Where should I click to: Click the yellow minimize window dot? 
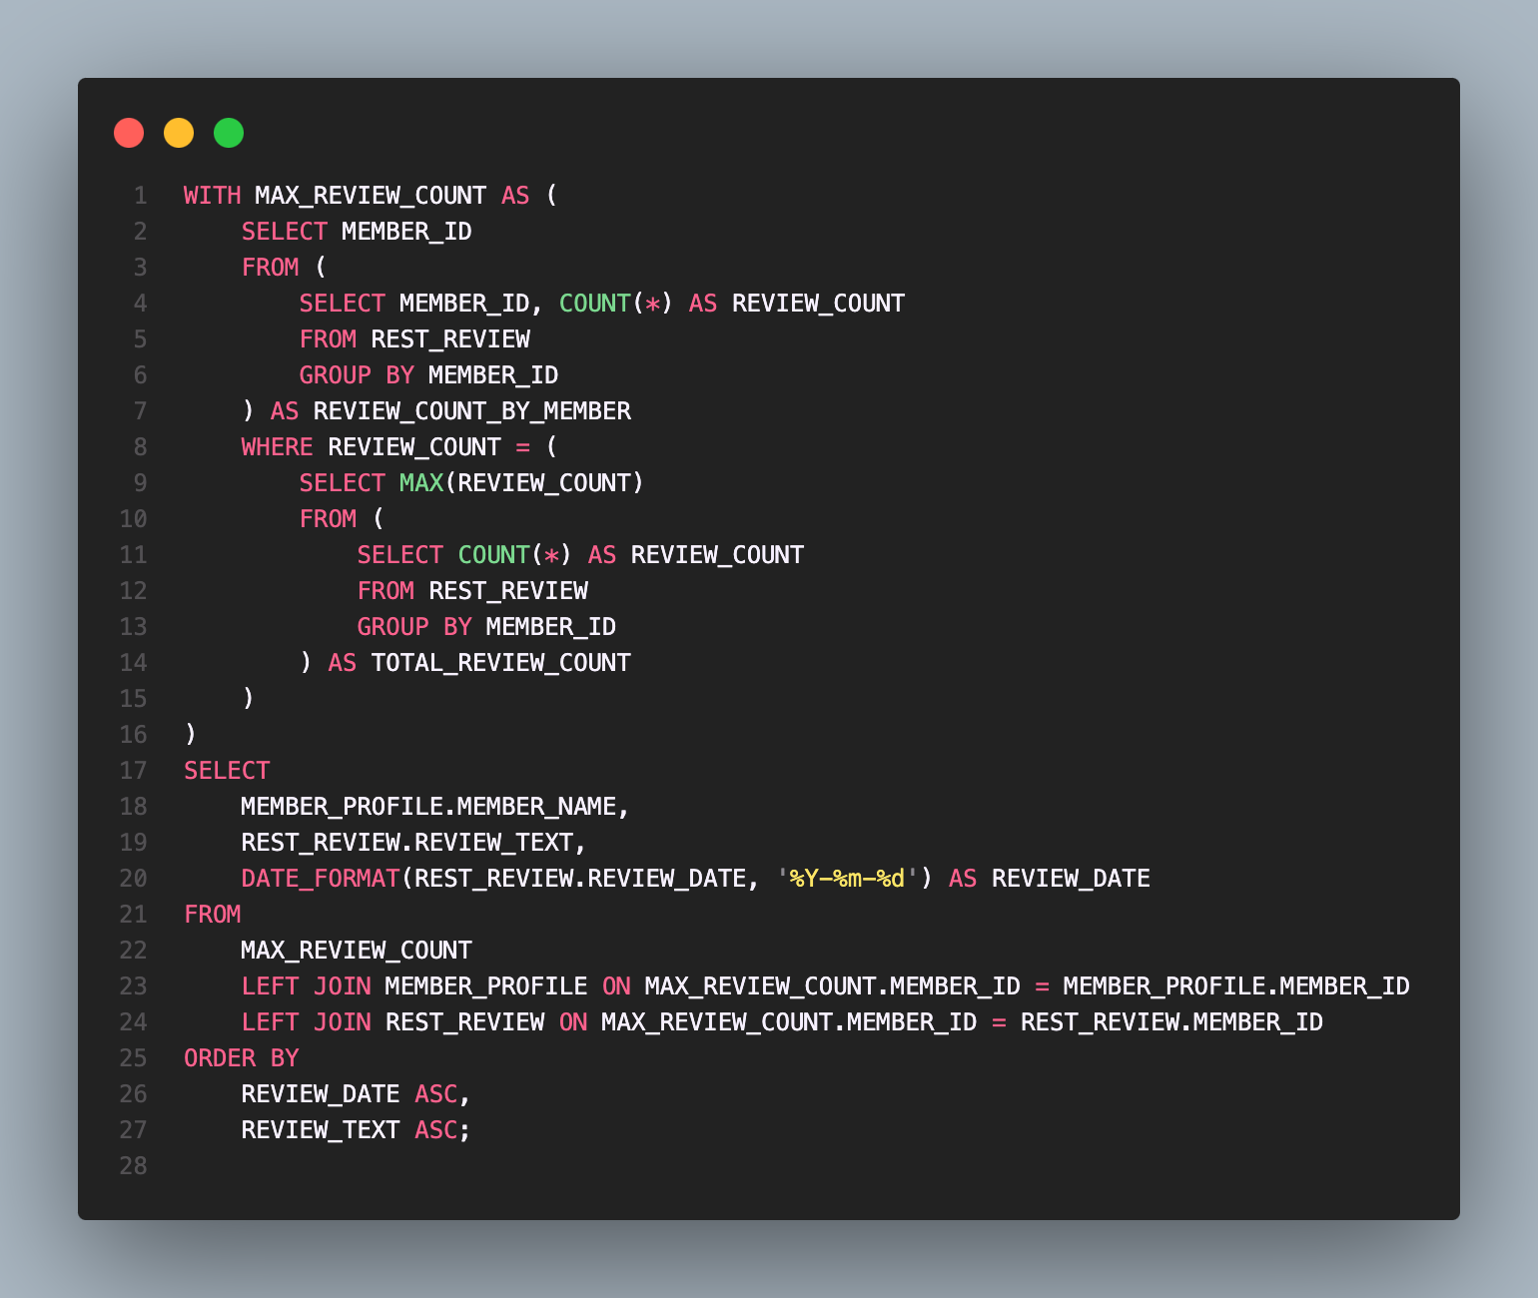click(x=179, y=133)
